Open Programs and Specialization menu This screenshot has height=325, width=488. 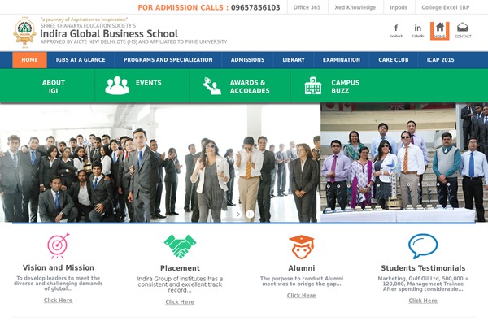pyautogui.click(x=168, y=60)
